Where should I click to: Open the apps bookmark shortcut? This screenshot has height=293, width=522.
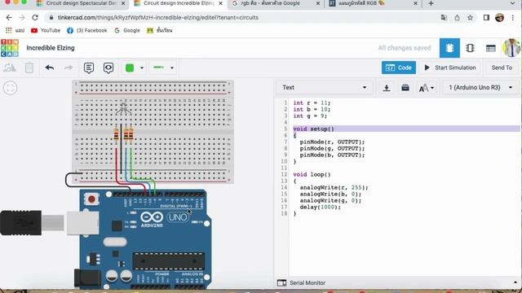(x=15, y=31)
